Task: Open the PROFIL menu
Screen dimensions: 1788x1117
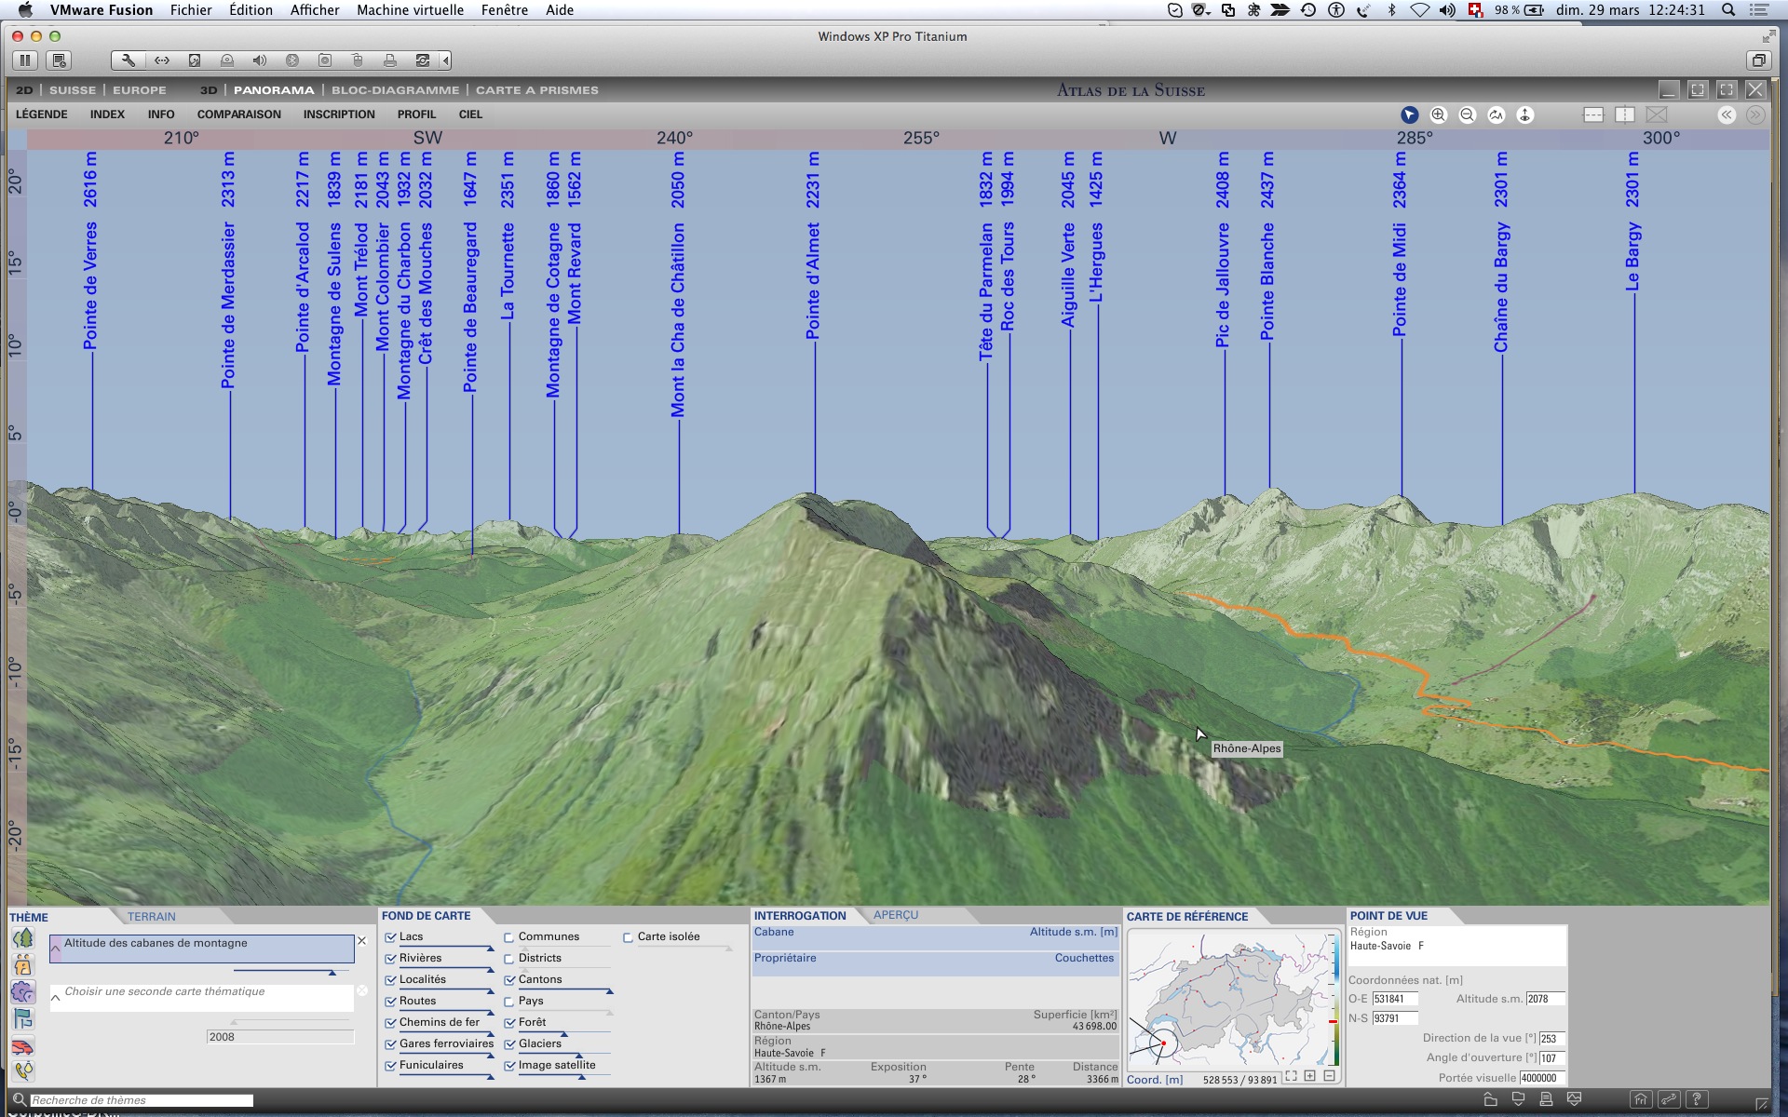Action: pos(415,114)
